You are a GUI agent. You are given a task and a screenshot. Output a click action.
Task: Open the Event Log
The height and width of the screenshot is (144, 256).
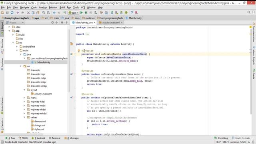click(221, 138)
